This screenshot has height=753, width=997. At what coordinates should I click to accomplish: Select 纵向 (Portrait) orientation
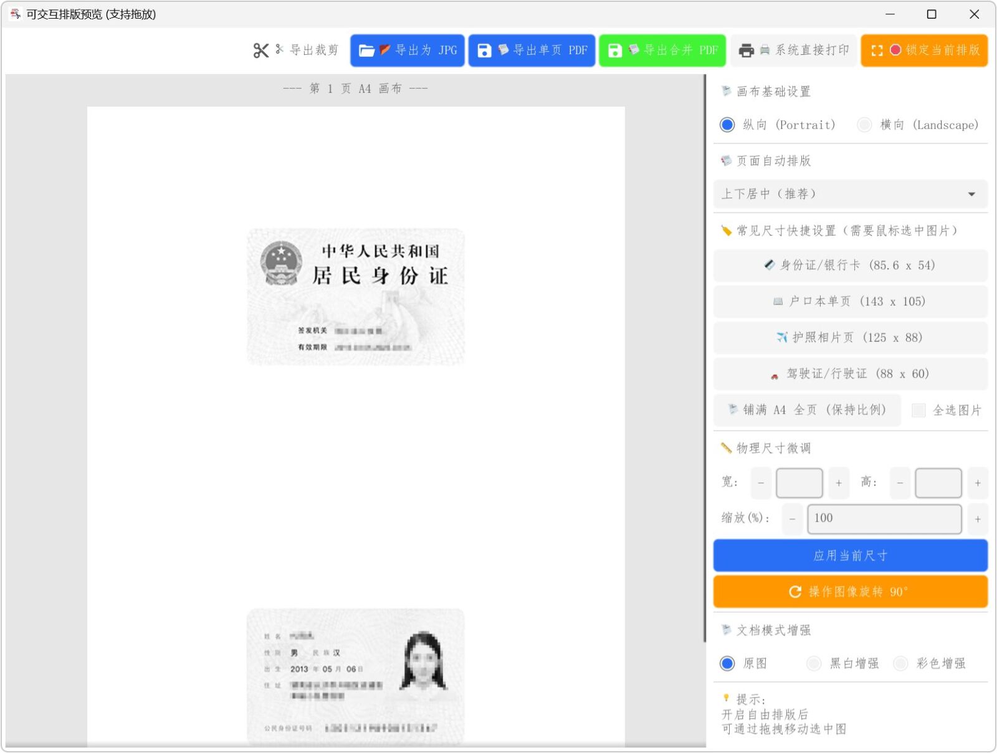[x=727, y=125]
